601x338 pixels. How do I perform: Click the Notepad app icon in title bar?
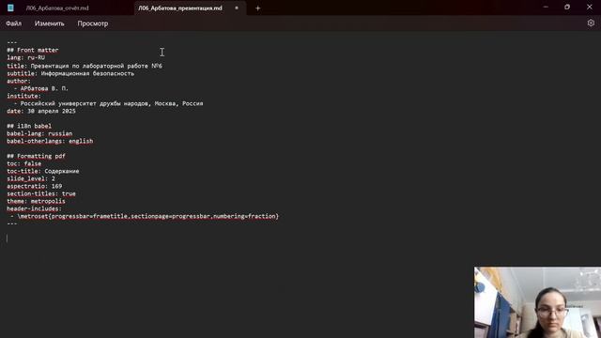tap(10, 8)
